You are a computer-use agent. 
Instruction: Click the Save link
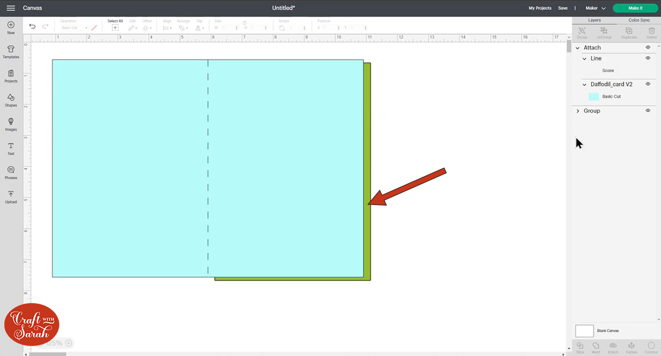click(562, 8)
